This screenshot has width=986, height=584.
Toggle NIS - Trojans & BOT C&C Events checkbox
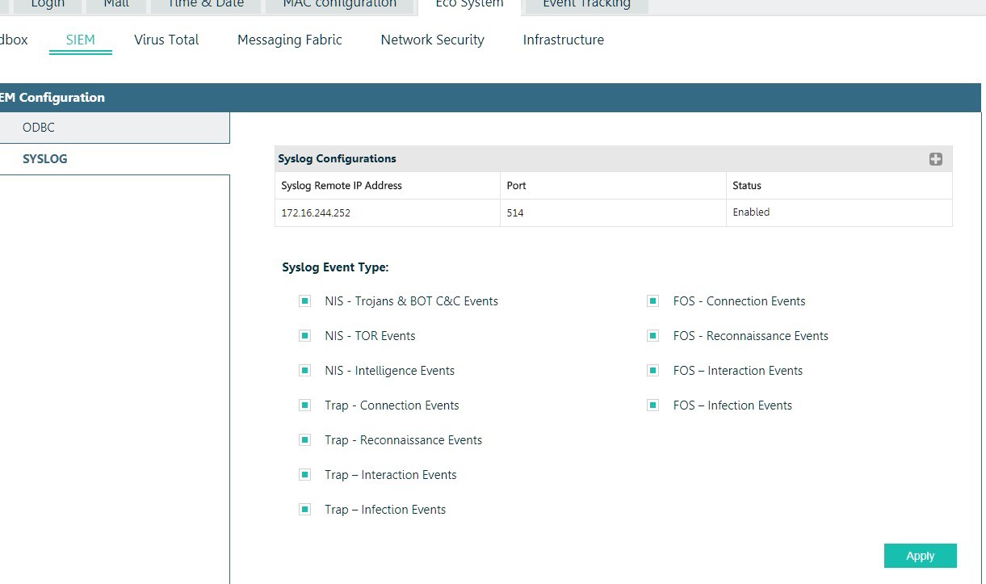pos(304,301)
